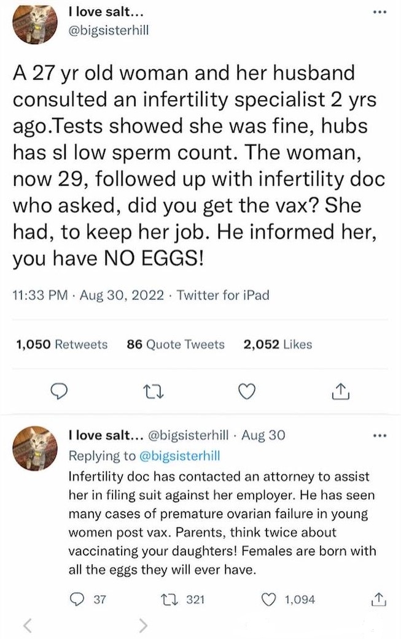Screen dimensions: 401x639
Task: Share the reply tweet via the share icon
Action: (379, 599)
